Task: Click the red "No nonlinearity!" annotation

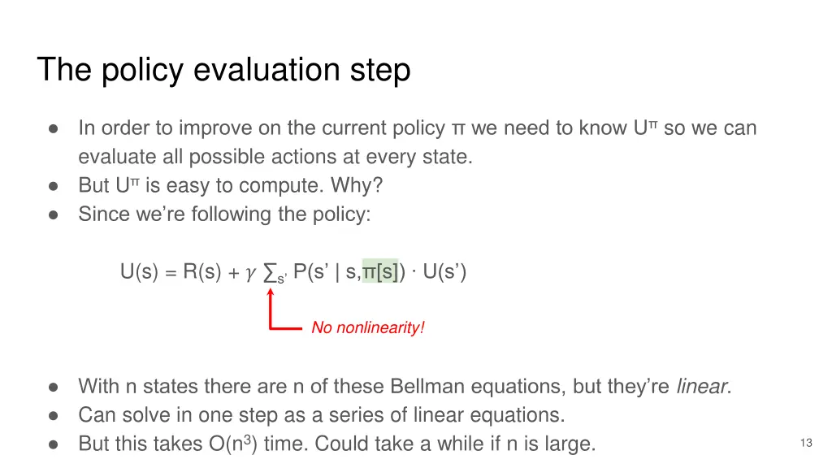Action: click(x=367, y=328)
